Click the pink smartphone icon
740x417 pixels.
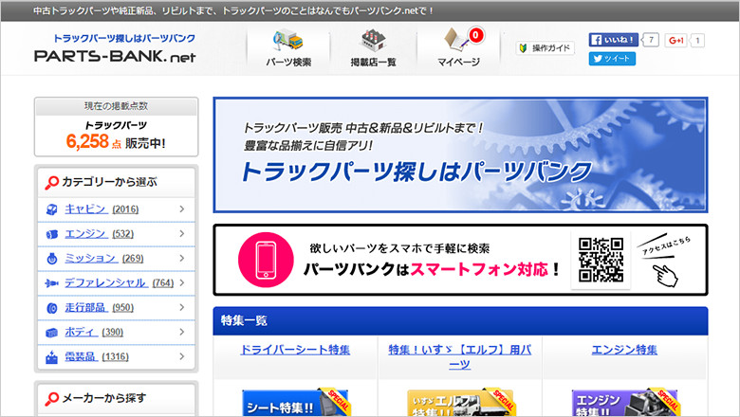click(x=266, y=260)
